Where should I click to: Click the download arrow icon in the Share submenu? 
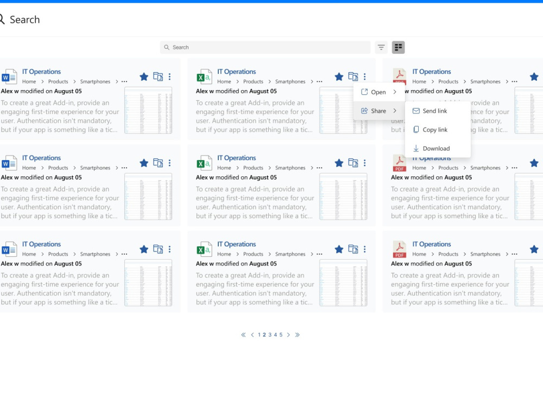coord(416,149)
